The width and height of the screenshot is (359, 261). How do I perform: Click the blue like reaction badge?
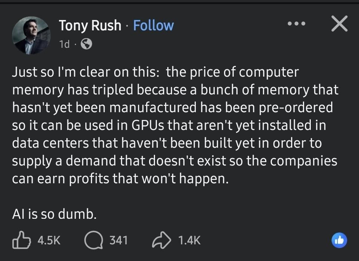point(339,241)
